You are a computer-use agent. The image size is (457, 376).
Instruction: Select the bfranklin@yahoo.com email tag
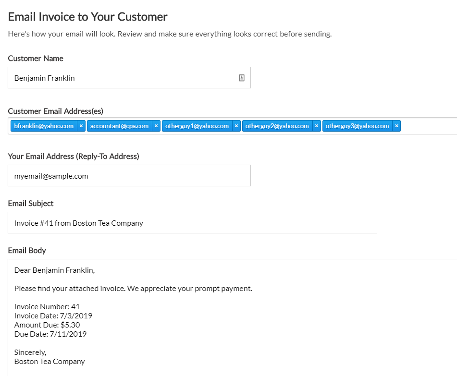44,126
